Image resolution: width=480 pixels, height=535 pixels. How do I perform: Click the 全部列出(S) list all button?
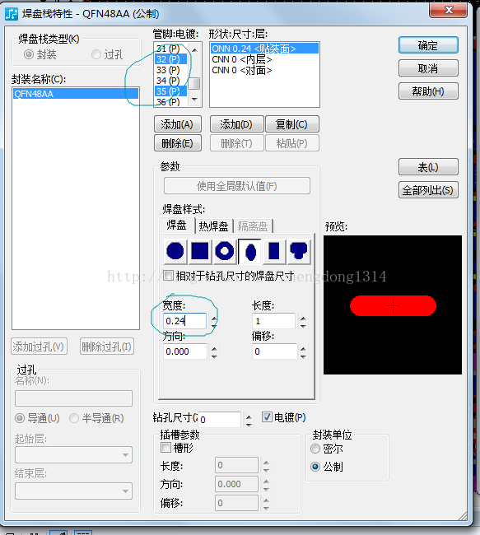click(428, 190)
